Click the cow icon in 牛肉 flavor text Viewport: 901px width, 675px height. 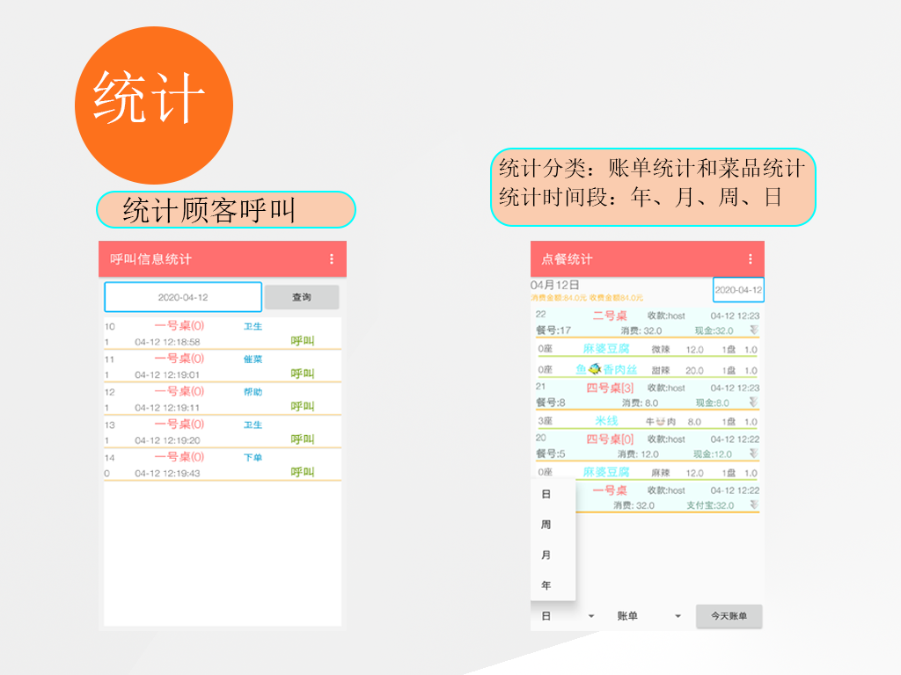point(660,422)
